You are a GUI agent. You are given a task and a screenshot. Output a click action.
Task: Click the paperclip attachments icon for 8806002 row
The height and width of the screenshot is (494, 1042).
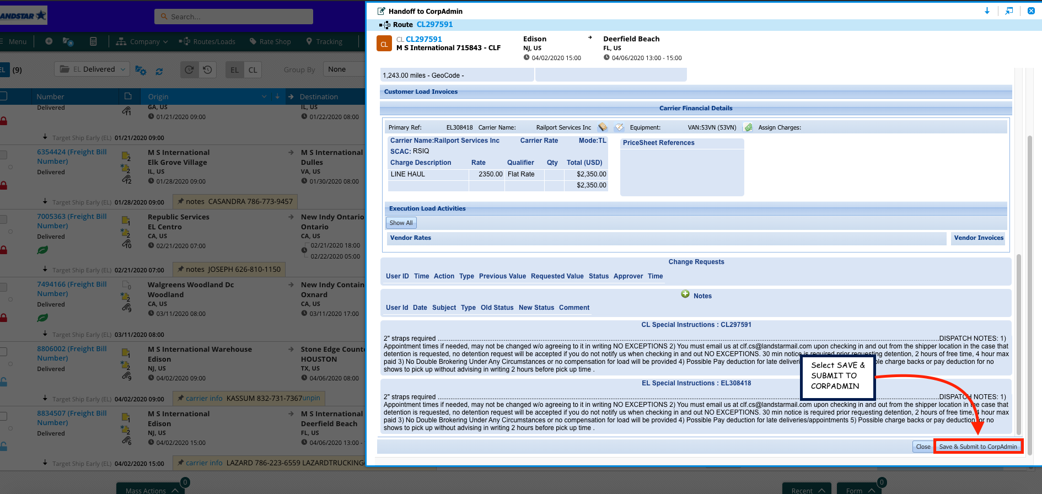pyautogui.click(x=126, y=376)
